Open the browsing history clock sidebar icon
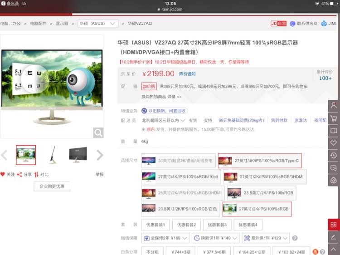This screenshot has width=340, height=255. click(x=334, y=155)
